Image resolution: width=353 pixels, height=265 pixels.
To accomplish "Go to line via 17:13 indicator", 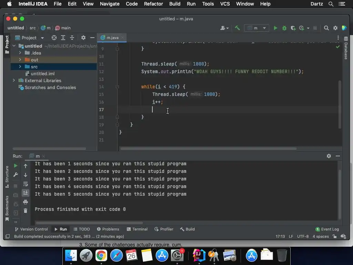I will (280, 236).
